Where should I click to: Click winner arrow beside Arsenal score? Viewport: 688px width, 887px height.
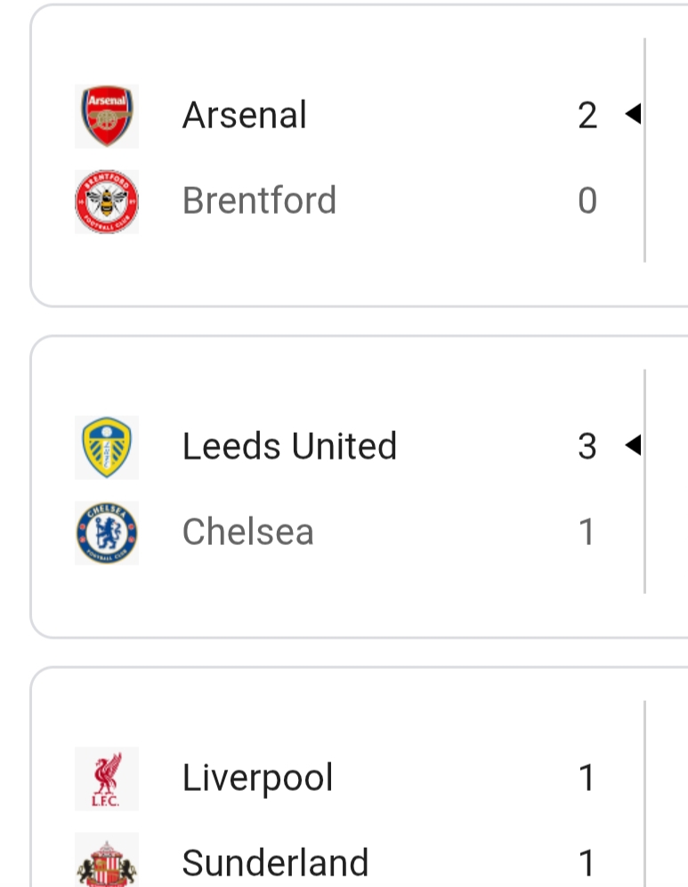(633, 114)
